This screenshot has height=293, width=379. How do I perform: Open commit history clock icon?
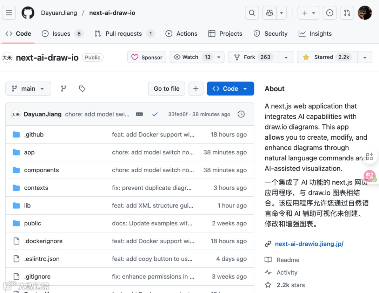click(241, 114)
